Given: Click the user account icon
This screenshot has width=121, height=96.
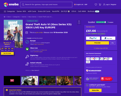Looking at the screenshot, I should tap(104, 5).
